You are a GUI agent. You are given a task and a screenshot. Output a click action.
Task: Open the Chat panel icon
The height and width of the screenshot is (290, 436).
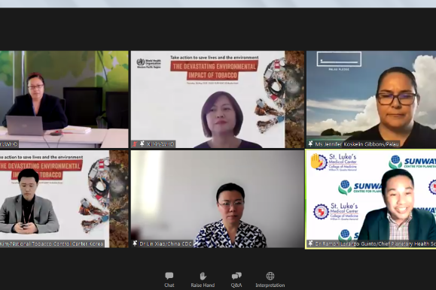[x=169, y=276]
